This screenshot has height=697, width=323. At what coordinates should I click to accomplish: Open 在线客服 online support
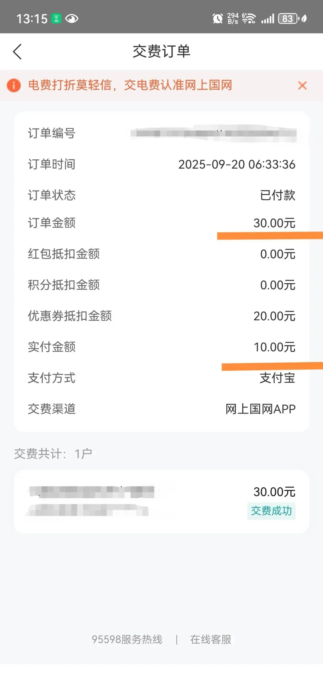point(211,639)
